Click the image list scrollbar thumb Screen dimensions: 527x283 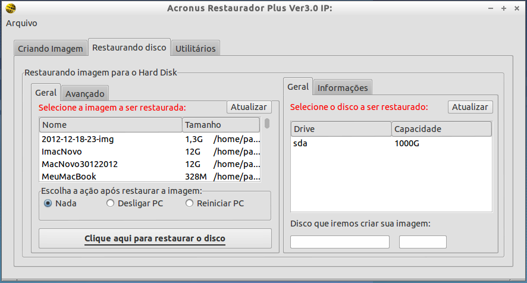click(267, 123)
